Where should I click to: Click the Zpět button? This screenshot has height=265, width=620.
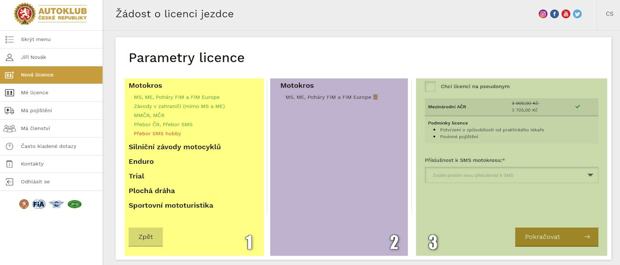click(145, 237)
